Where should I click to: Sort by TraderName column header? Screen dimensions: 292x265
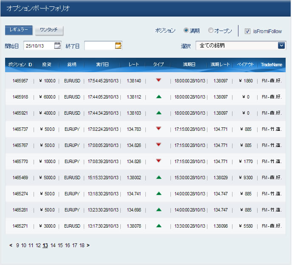pyautogui.click(x=271, y=65)
